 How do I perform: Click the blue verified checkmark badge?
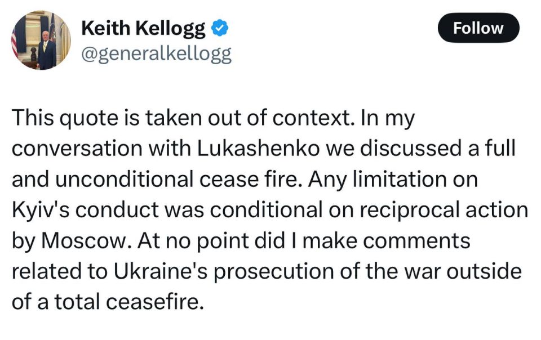coord(219,28)
